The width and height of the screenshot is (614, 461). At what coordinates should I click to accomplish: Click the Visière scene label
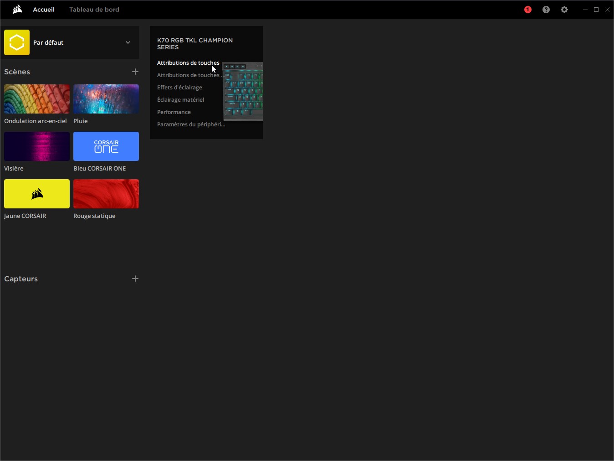coord(14,168)
